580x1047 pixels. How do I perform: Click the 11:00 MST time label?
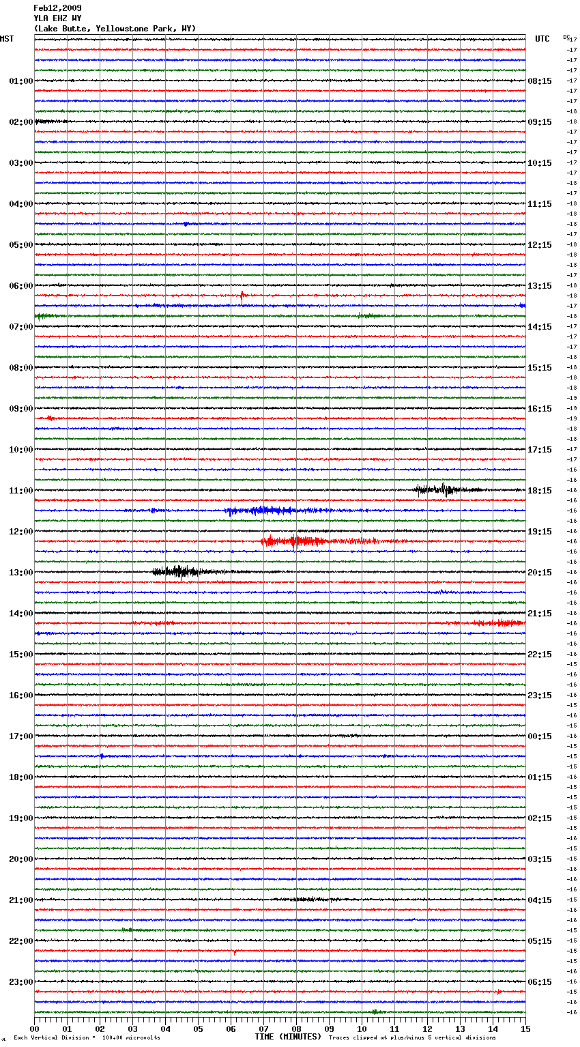tap(20, 491)
